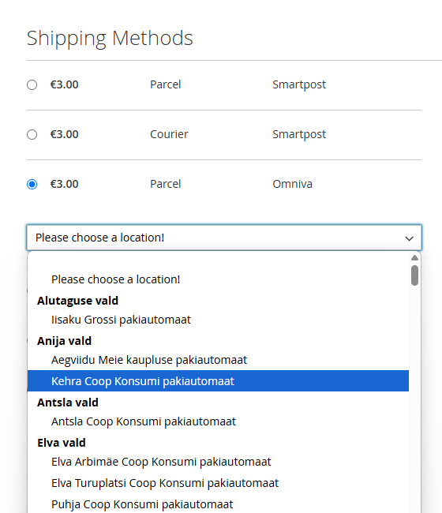This screenshot has width=442, height=513.
Task: Click the dropdown list scrollbar thumb
Action: click(415, 275)
